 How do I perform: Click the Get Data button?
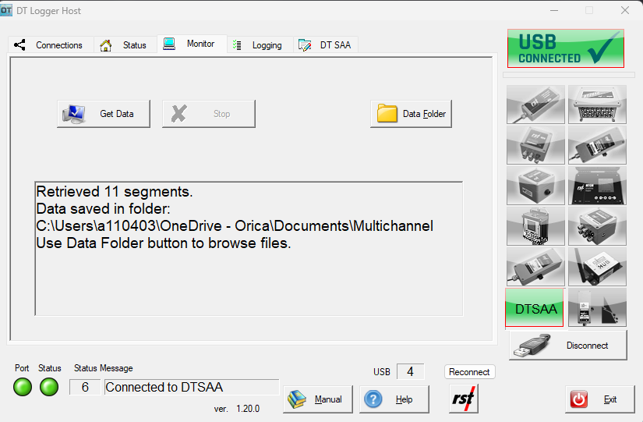coord(104,114)
